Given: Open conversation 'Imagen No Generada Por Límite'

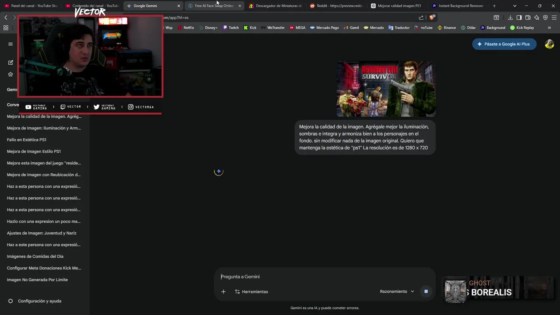Looking at the screenshot, I should pyautogui.click(x=37, y=280).
